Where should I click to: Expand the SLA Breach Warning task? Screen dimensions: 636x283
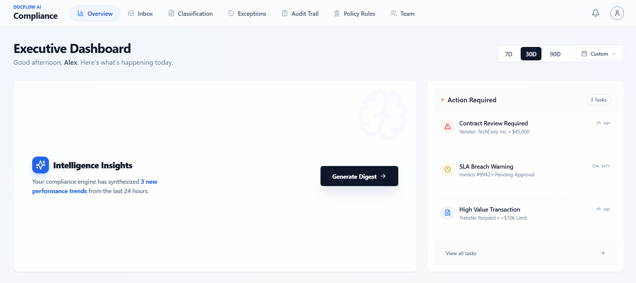pos(525,177)
